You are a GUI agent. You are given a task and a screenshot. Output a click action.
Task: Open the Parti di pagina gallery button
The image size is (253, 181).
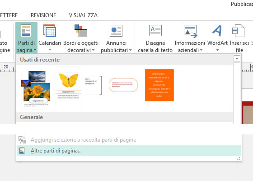26,38
